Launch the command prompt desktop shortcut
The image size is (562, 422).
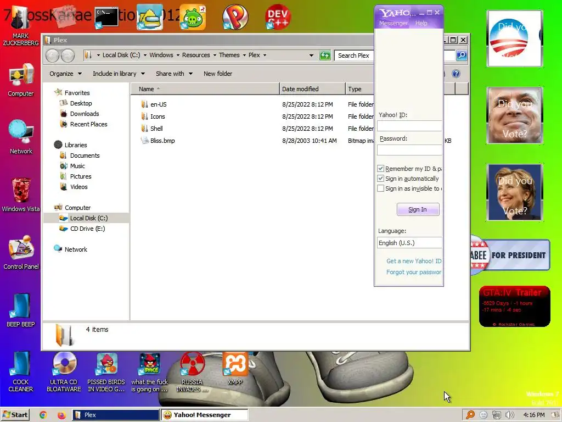point(106,17)
